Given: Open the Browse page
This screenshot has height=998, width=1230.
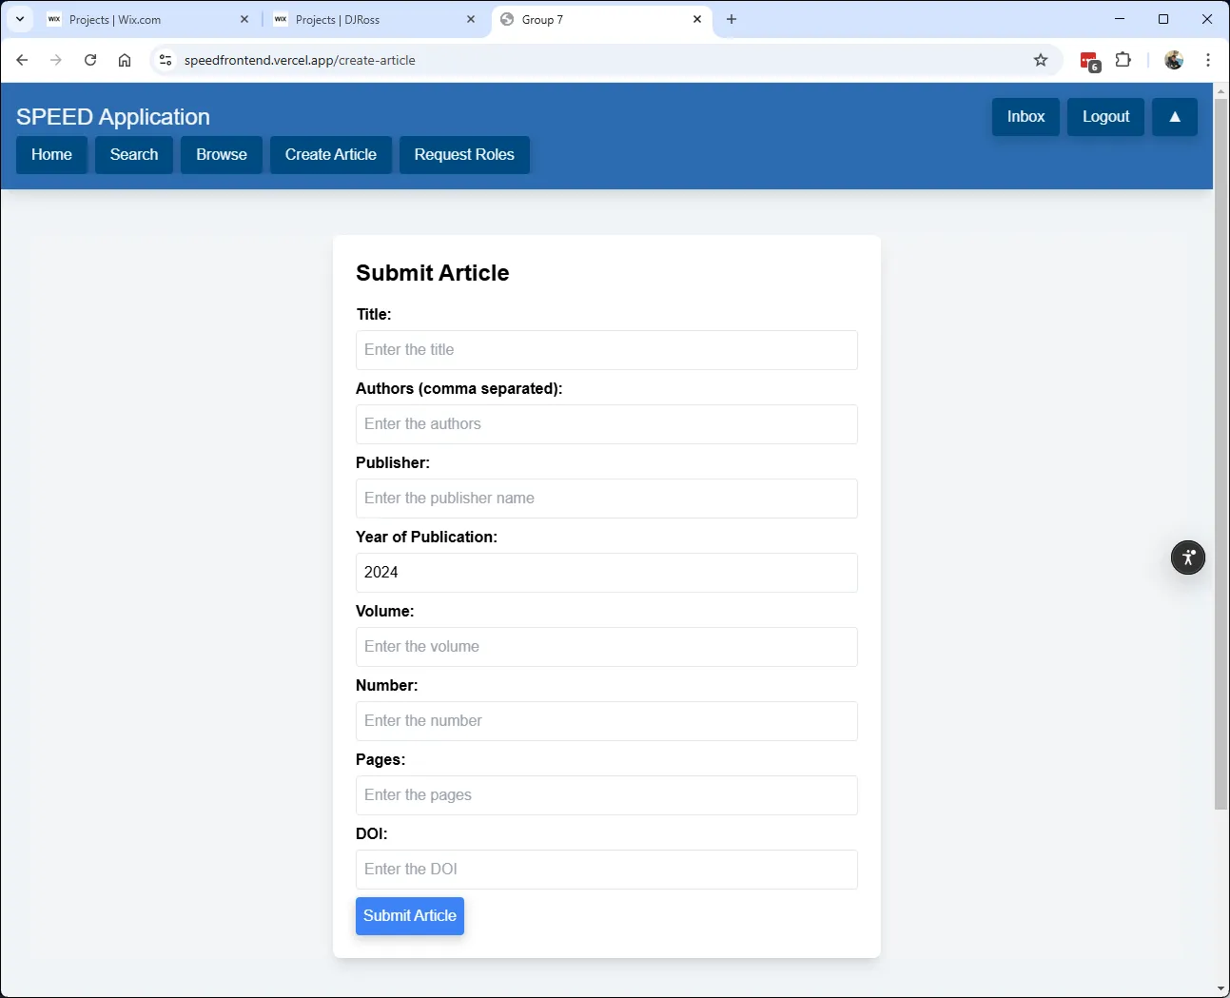Looking at the screenshot, I should 222,155.
